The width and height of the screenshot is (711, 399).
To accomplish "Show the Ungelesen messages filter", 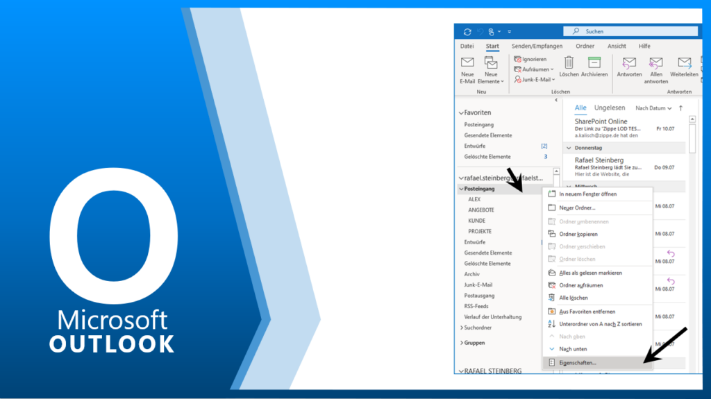I will click(610, 108).
